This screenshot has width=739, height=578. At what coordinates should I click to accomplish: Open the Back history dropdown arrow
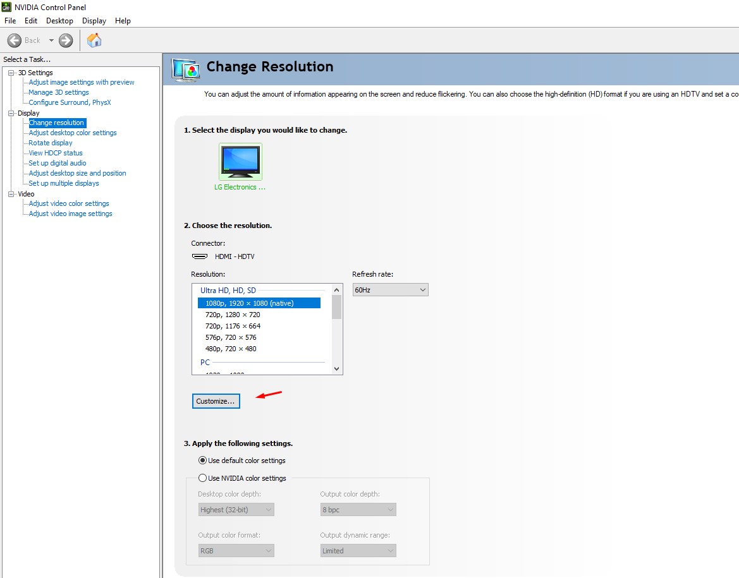[51, 40]
